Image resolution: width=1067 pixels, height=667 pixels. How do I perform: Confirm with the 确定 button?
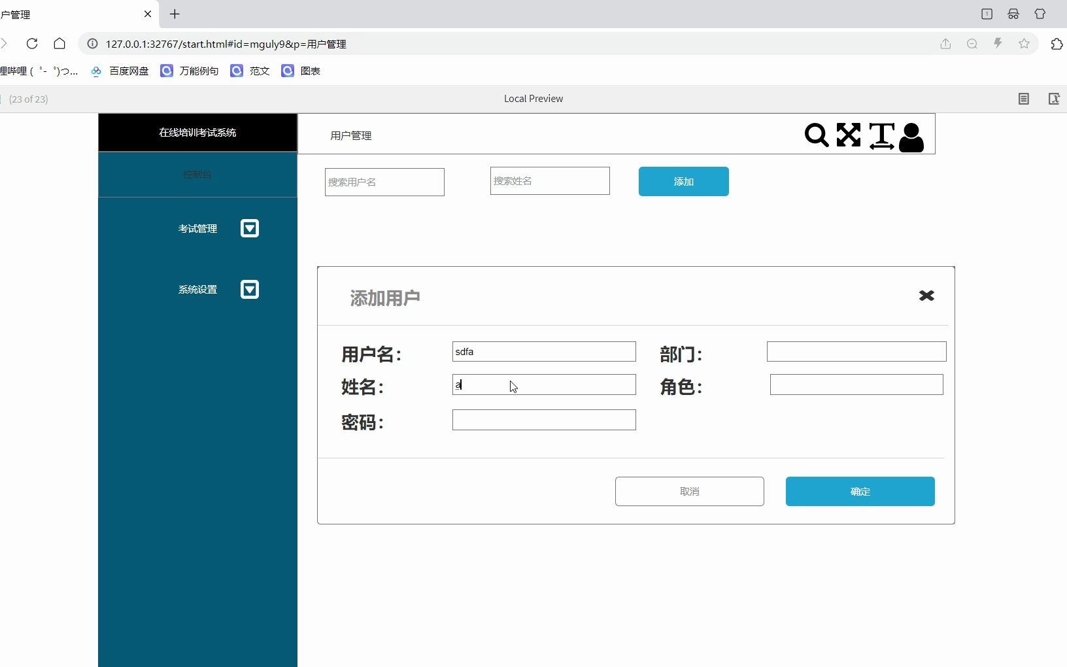pos(860,491)
